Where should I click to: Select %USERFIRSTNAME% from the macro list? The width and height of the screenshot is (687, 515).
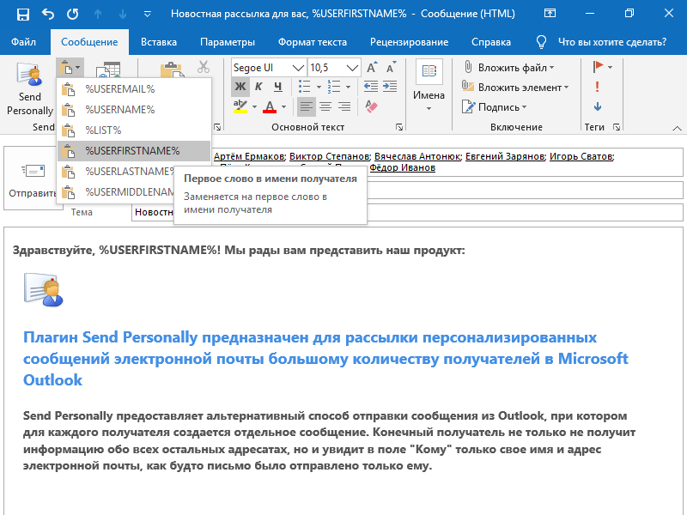[x=133, y=151]
